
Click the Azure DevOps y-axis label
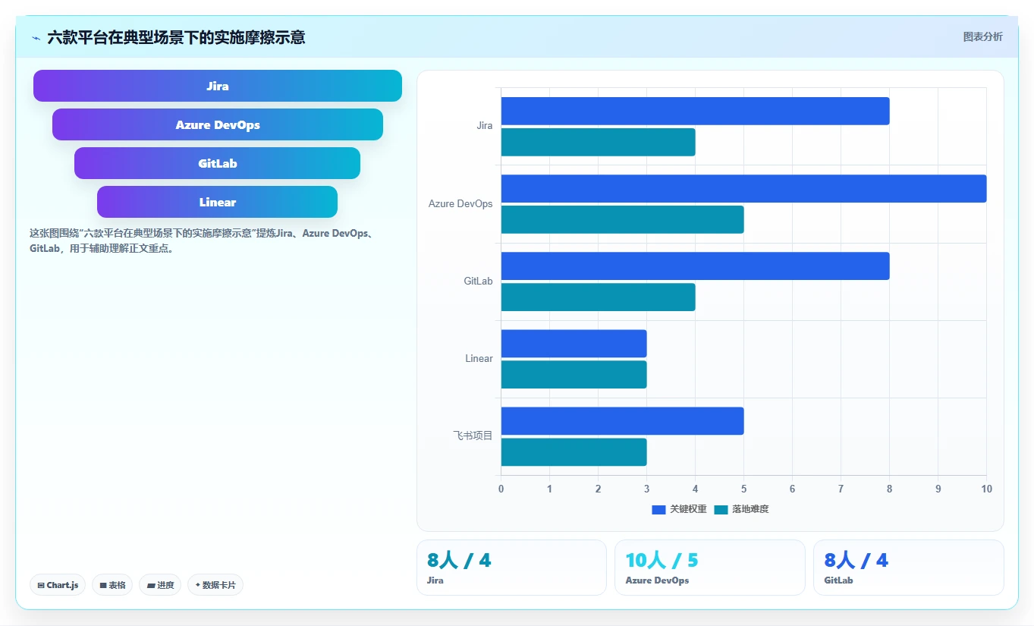coord(460,203)
